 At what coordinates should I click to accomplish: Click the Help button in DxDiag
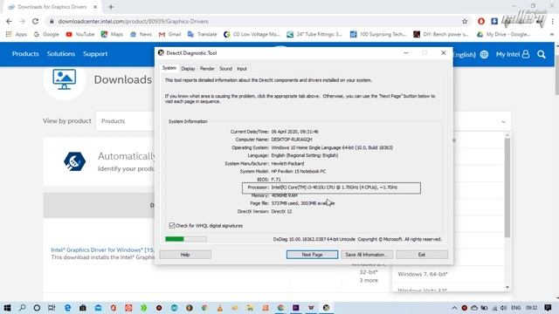tap(185, 255)
